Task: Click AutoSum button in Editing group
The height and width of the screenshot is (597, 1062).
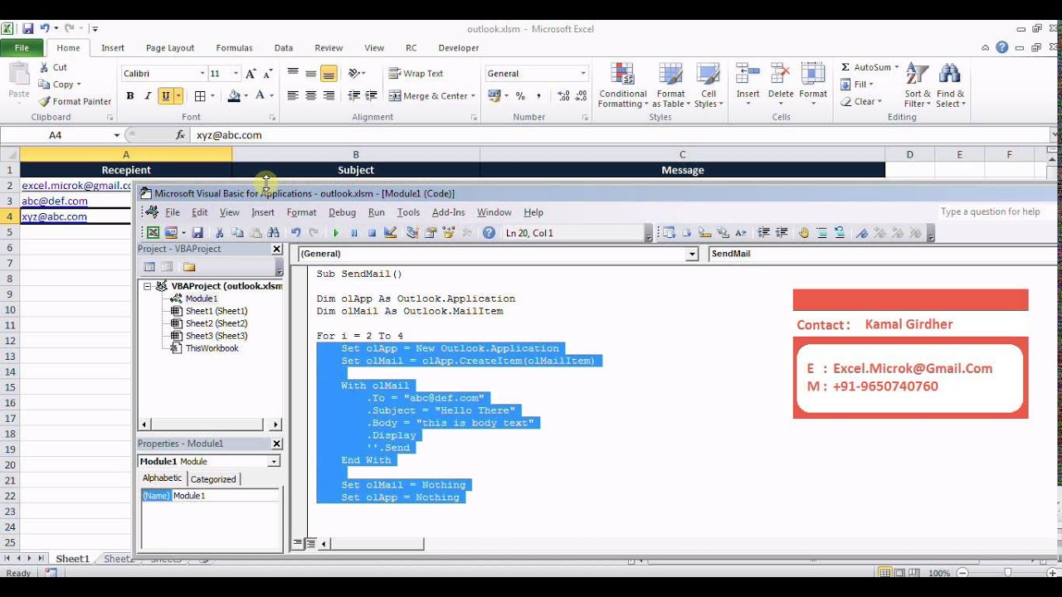Action: point(870,67)
